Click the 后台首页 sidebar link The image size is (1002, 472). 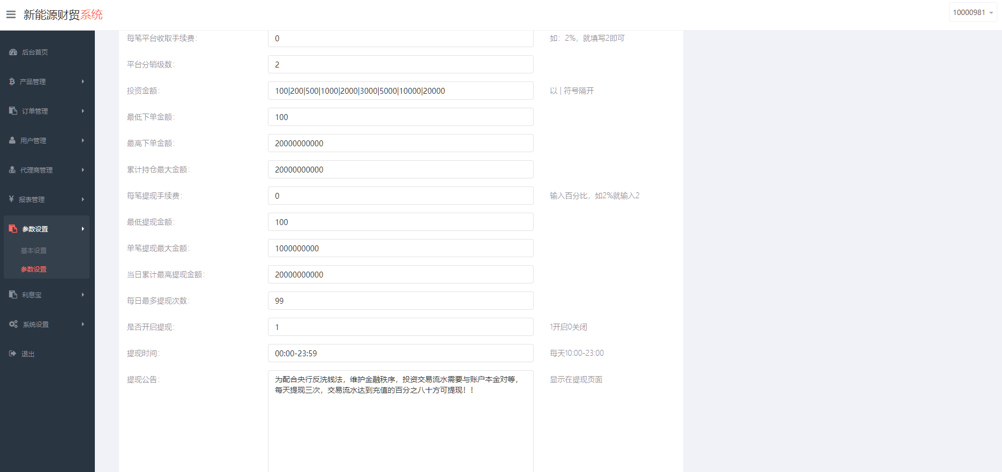(x=35, y=52)
